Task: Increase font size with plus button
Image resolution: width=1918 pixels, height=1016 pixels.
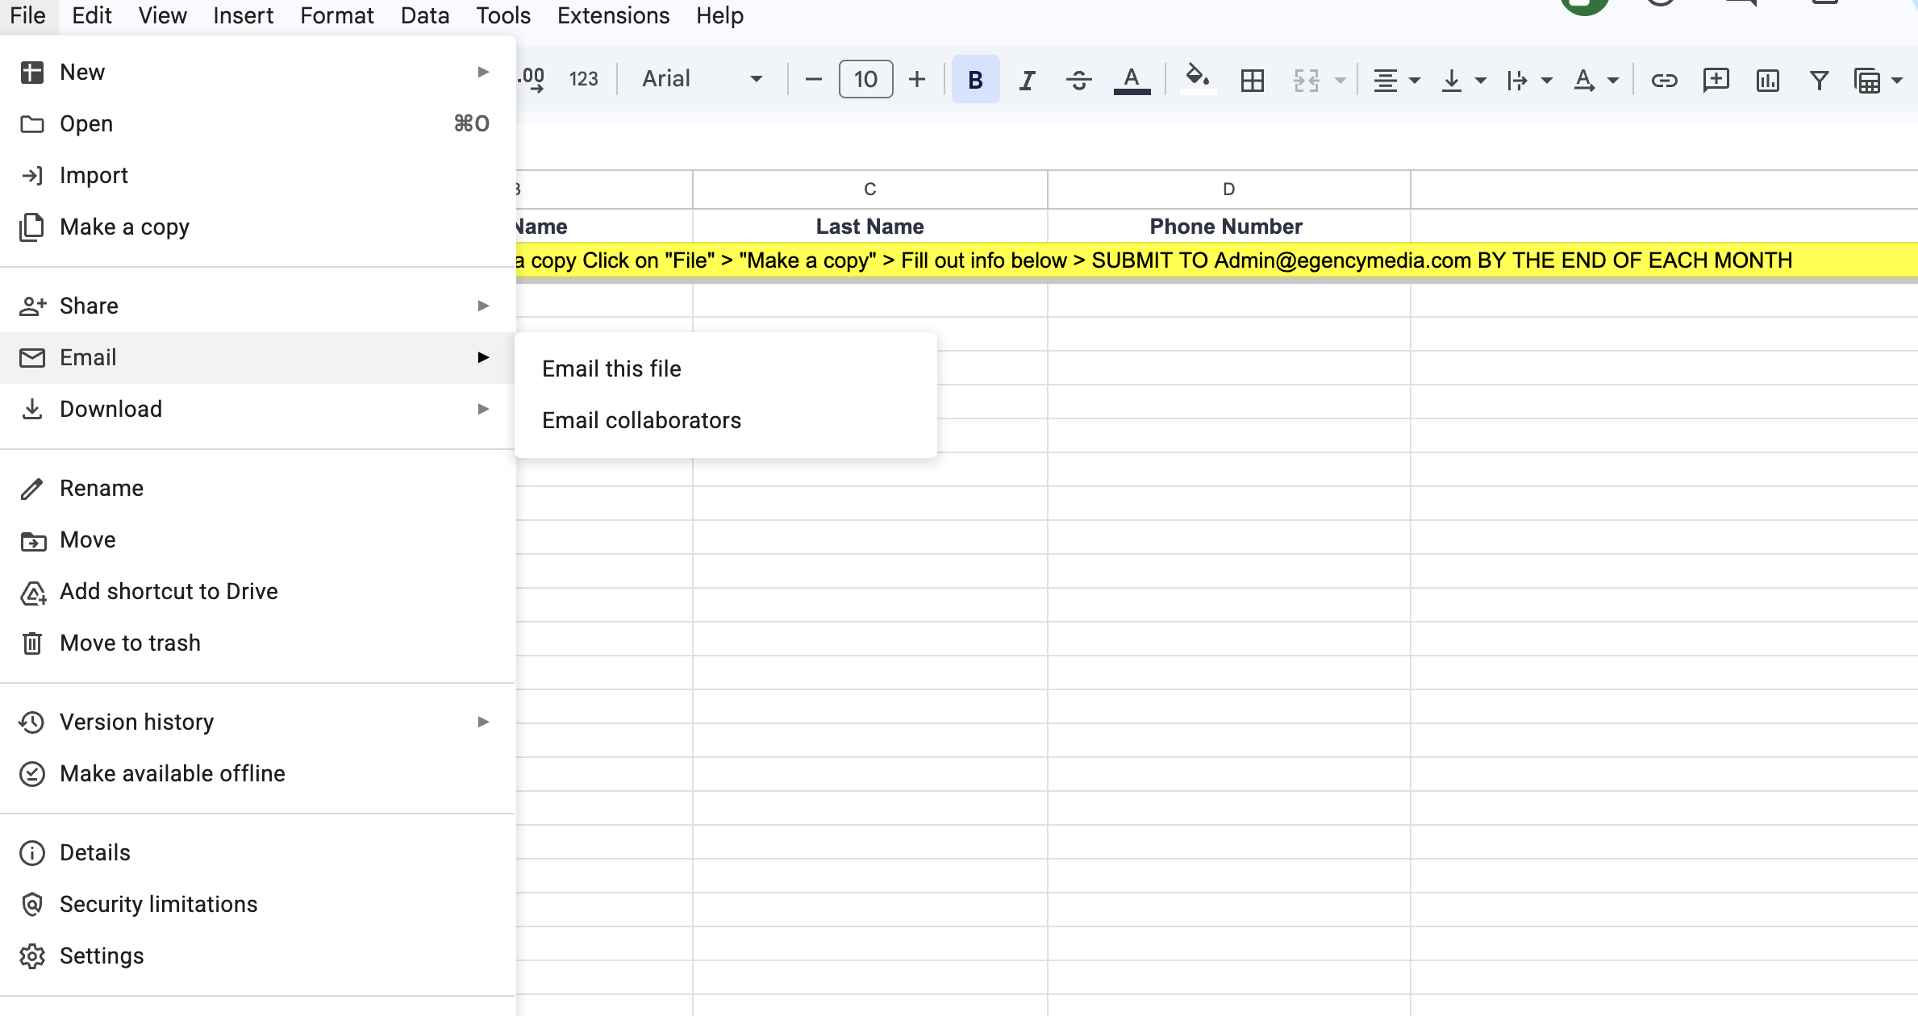Action: pyautogui.click(x=917, y=80)
